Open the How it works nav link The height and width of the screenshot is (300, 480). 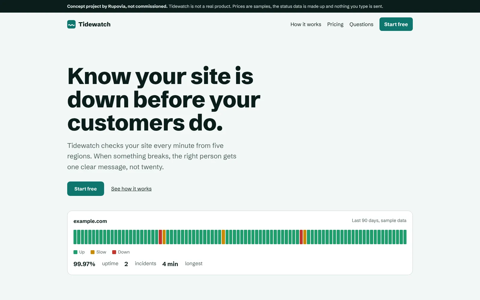click(x=306, y=24)
